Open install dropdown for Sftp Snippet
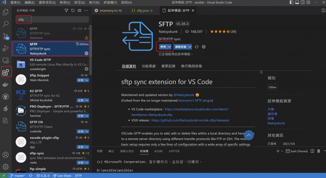 tap(87, 80)
